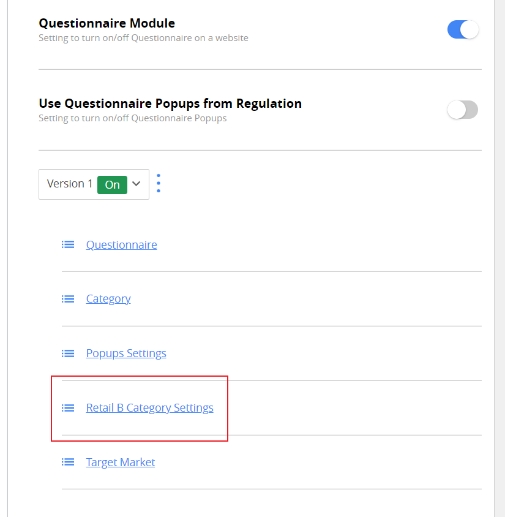Open the vertical ellipsis options menu
Screen dimensions: 505x517
(159, 183)
